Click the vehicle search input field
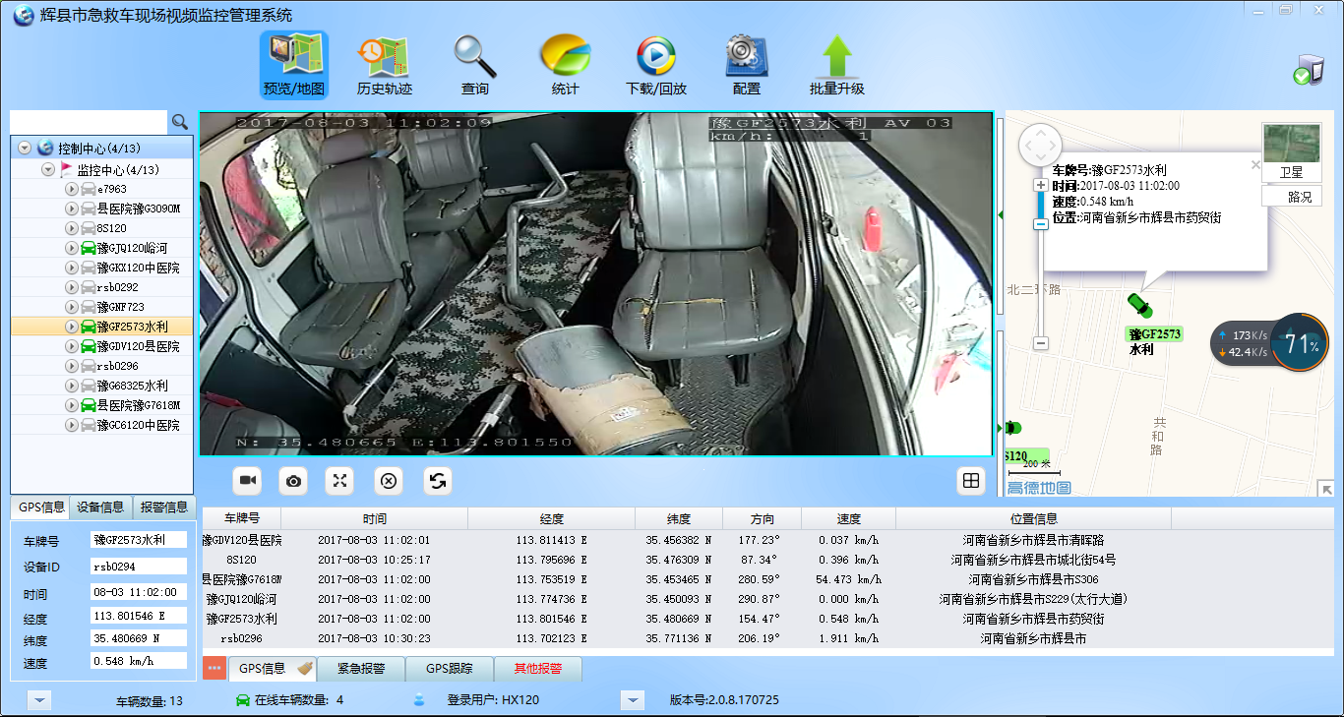This screenshot has width=1344, height=717. [x=89, y=122]
